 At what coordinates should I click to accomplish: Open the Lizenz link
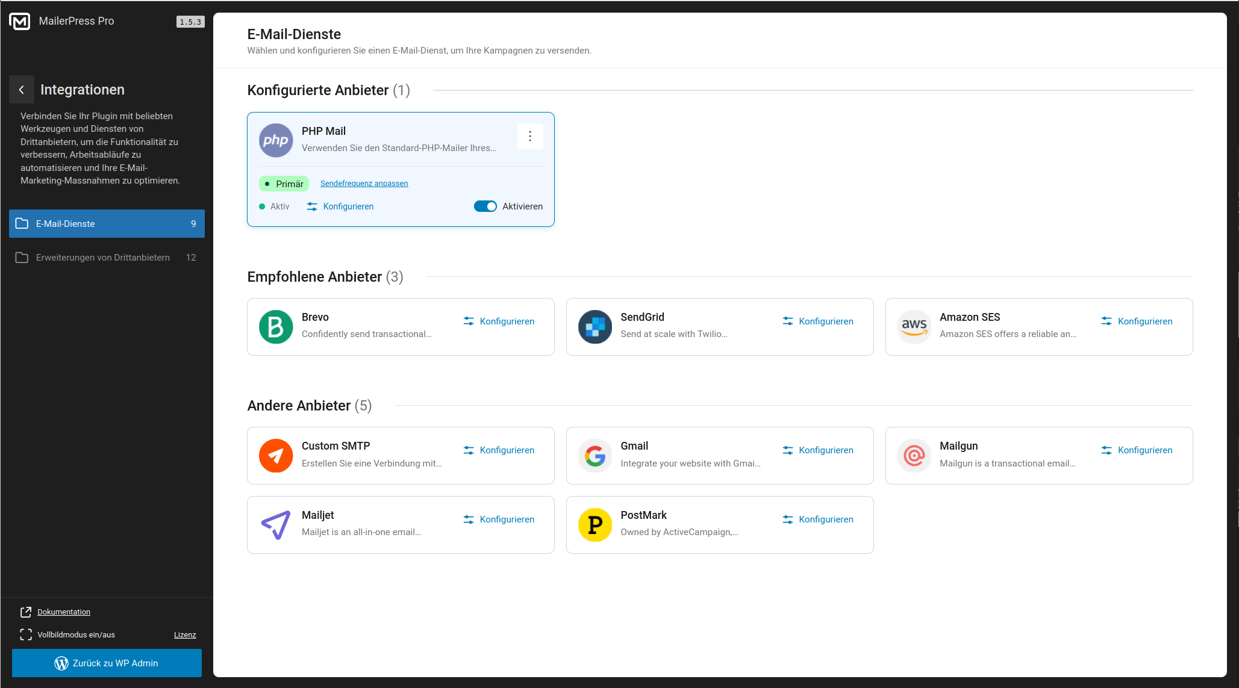tap(185, 634)
